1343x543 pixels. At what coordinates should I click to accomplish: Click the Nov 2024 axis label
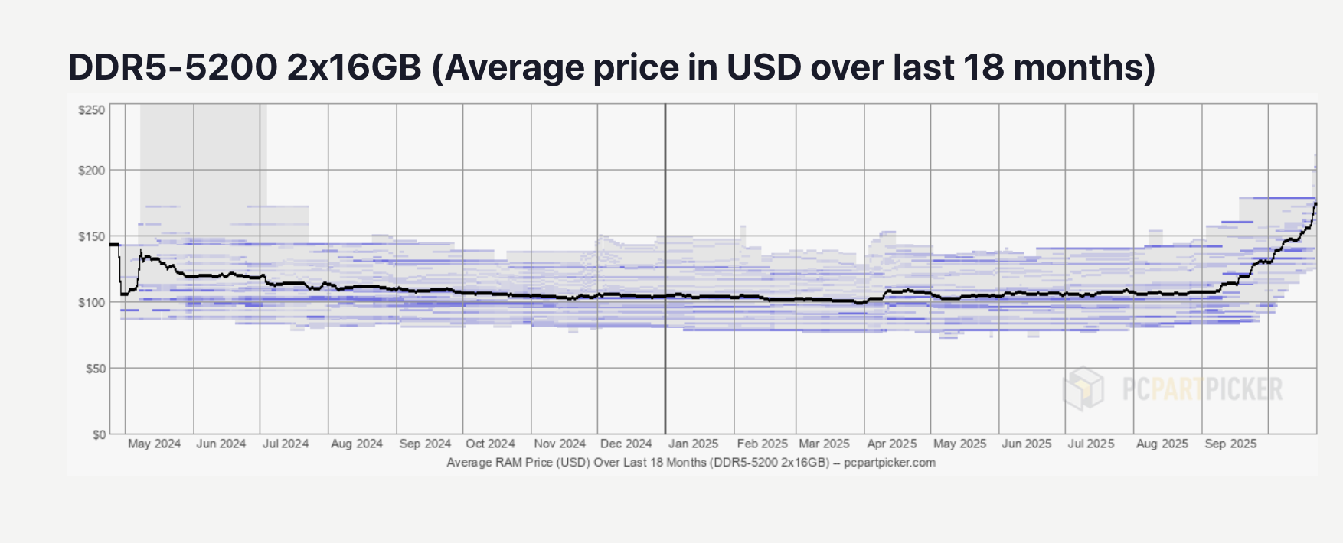click(x=560, y=444)
